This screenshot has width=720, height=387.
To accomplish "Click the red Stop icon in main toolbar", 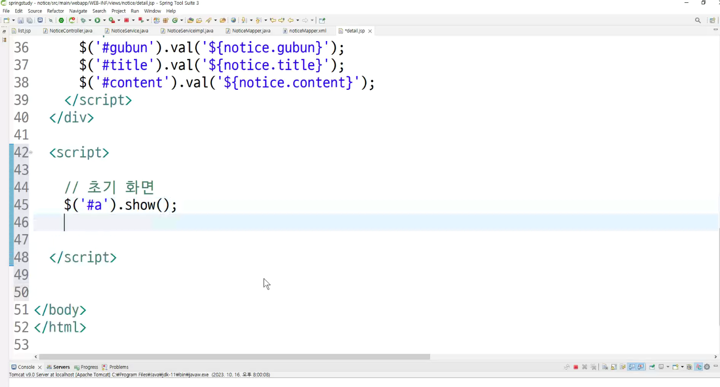I will coord(126,21).
